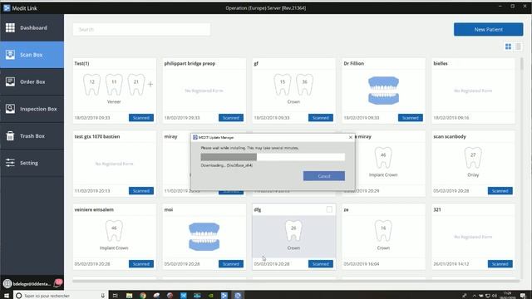Click into the Search field
Viewport: 532px width, 299px height.
(x=141, y=30)
